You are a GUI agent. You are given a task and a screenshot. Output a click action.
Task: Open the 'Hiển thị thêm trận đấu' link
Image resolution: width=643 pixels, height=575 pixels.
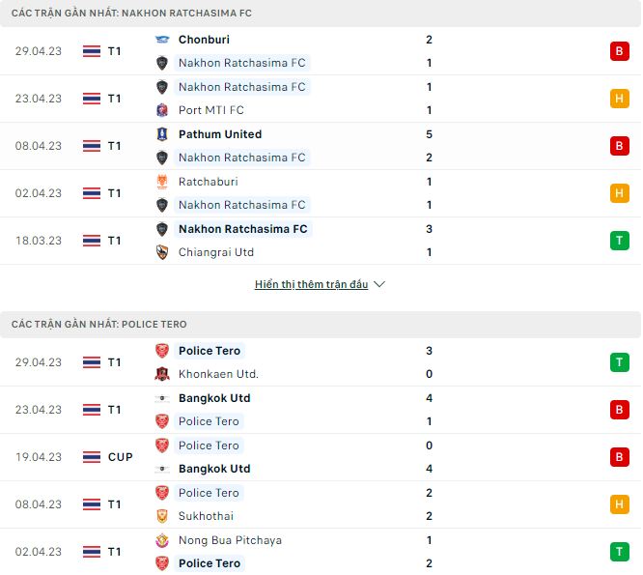311,285
